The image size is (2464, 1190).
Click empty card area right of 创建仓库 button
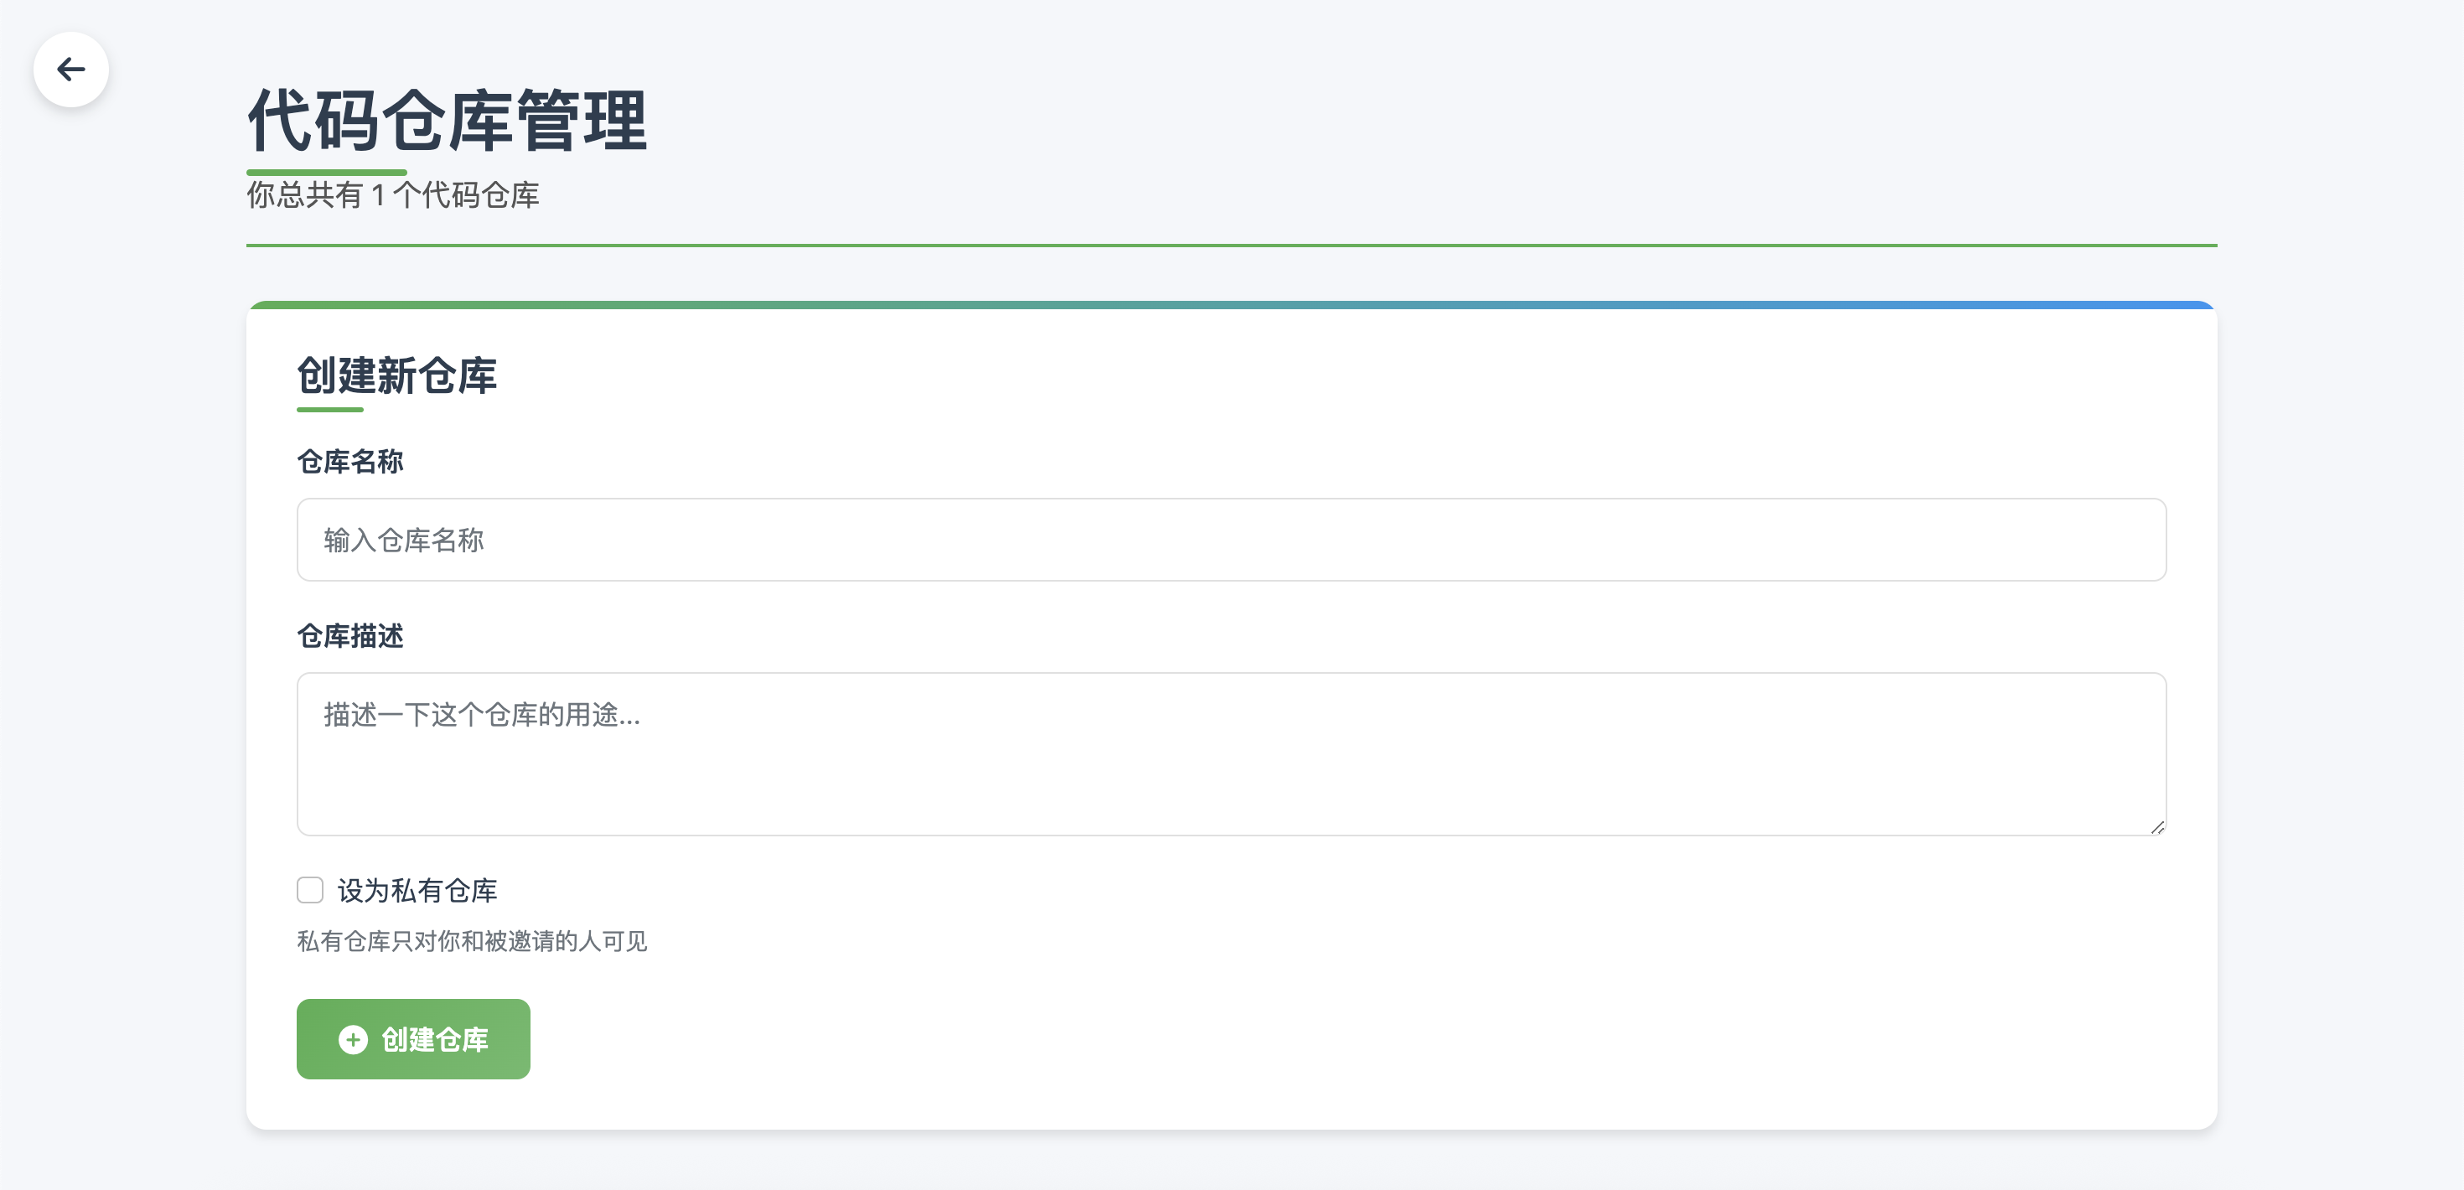click(x=1339, y=1040)
